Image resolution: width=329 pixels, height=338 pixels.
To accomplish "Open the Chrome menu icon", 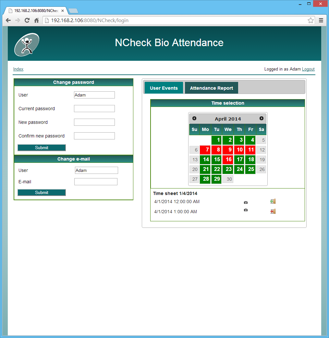I will tap(321, 20).
